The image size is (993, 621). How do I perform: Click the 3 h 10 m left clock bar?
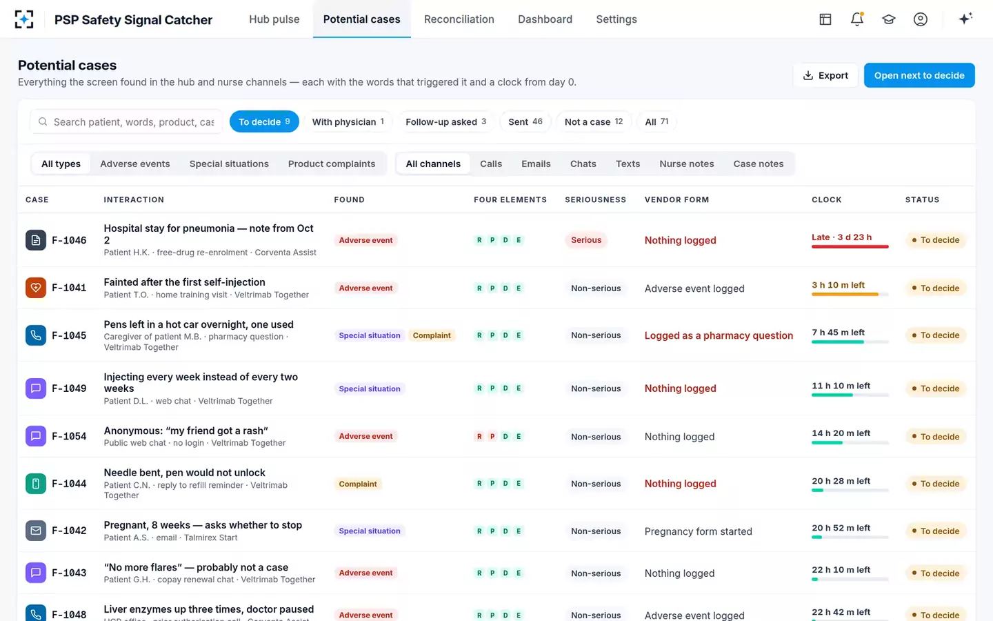click(x=850, y=294)
